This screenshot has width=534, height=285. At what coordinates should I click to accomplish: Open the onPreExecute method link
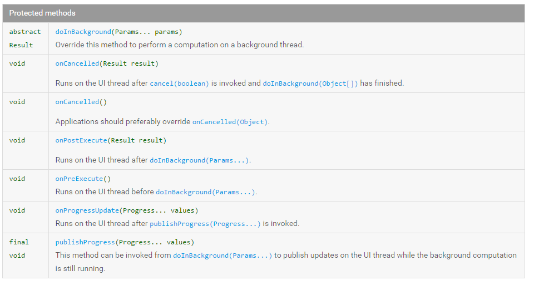coord(79,179)
